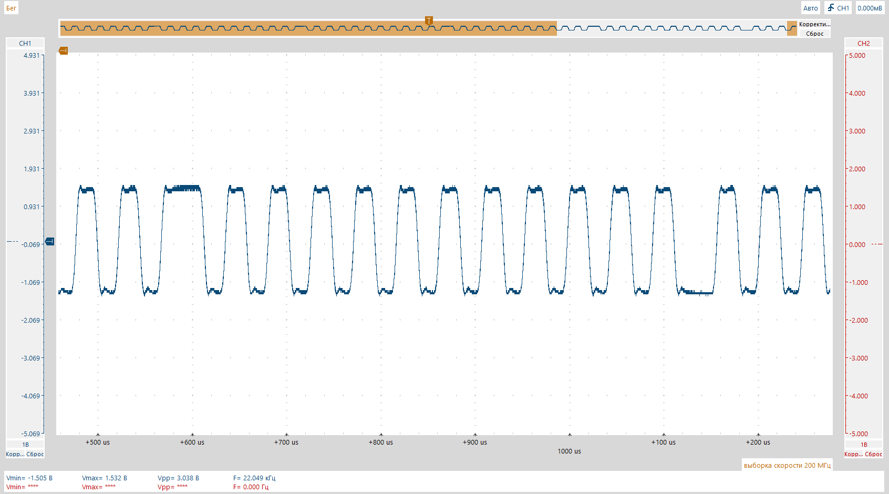Click the 1.931 value on CH1 scale
The image size is (889, 494).
(32, 169)
